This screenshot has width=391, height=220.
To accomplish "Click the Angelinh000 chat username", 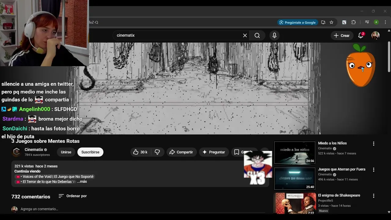I will click(35, 109).
